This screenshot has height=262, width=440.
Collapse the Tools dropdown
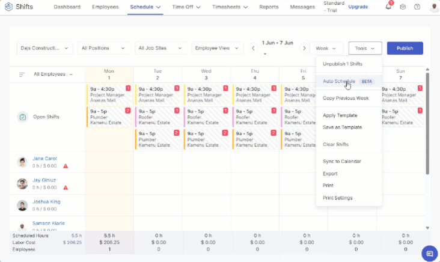pyautogui.click(x=365, y=49)
